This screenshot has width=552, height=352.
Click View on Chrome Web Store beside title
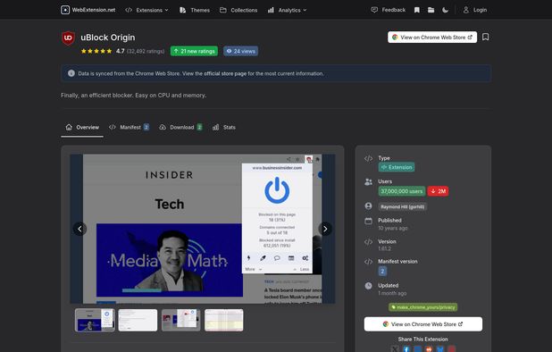[x=432, y=38]
